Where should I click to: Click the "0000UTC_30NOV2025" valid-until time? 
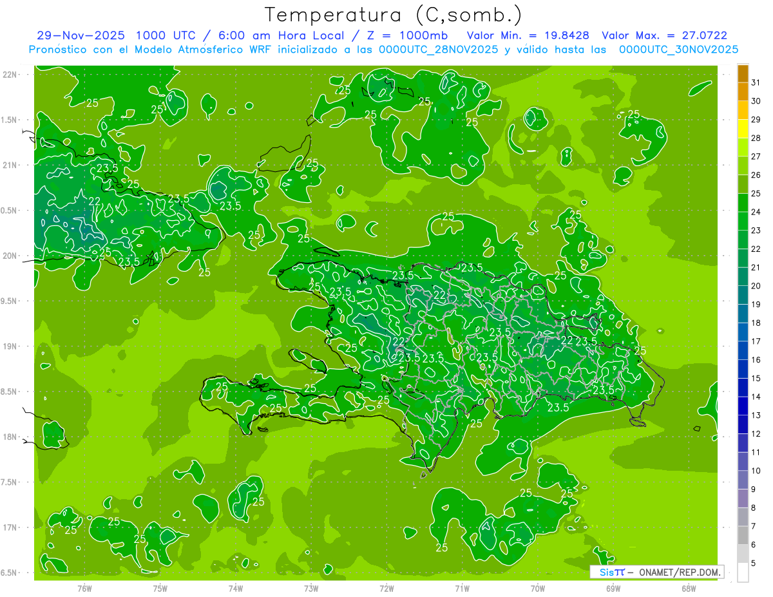pos(678,49)
